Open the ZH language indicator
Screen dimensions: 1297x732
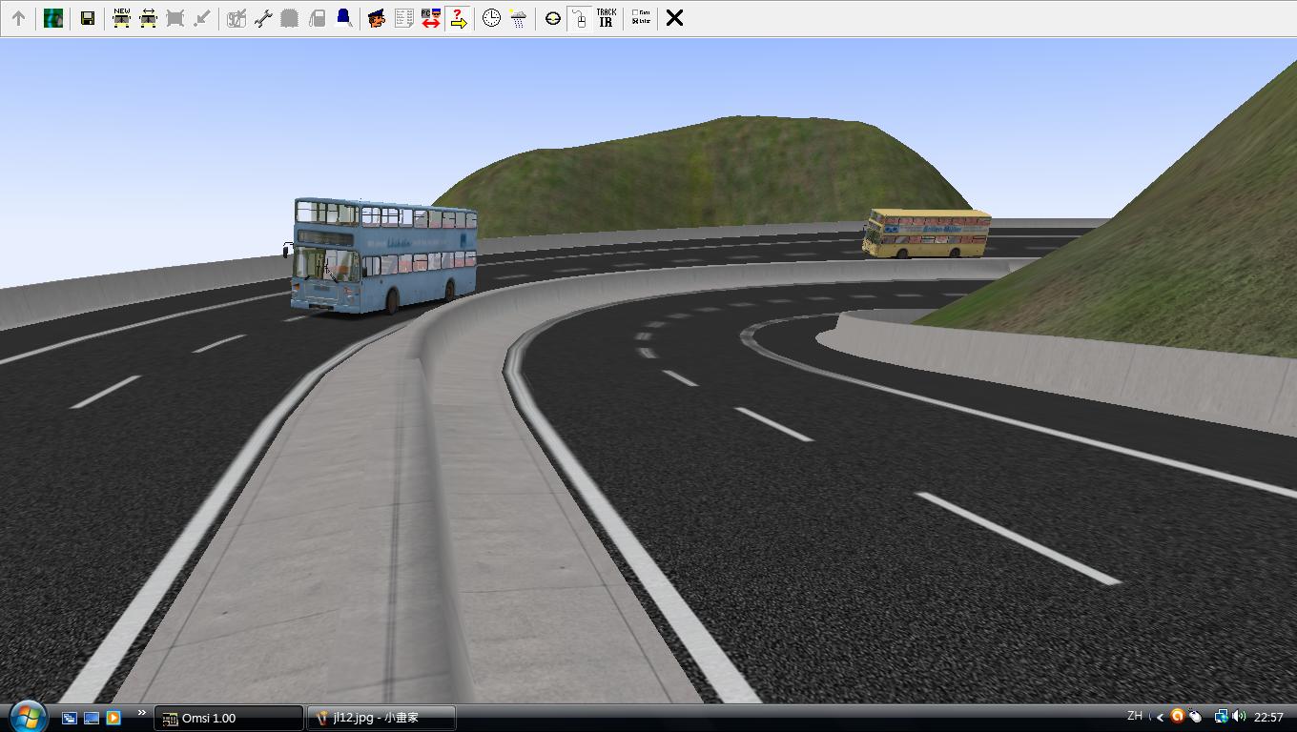click(x=1135, y=716)
